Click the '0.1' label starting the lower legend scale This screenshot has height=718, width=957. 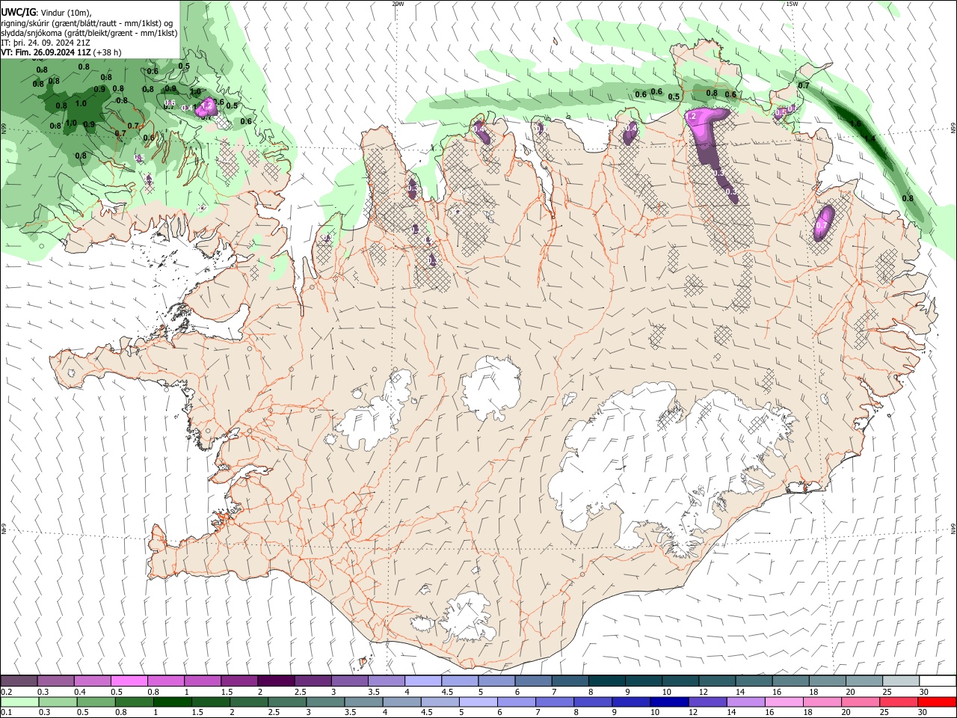7,714
